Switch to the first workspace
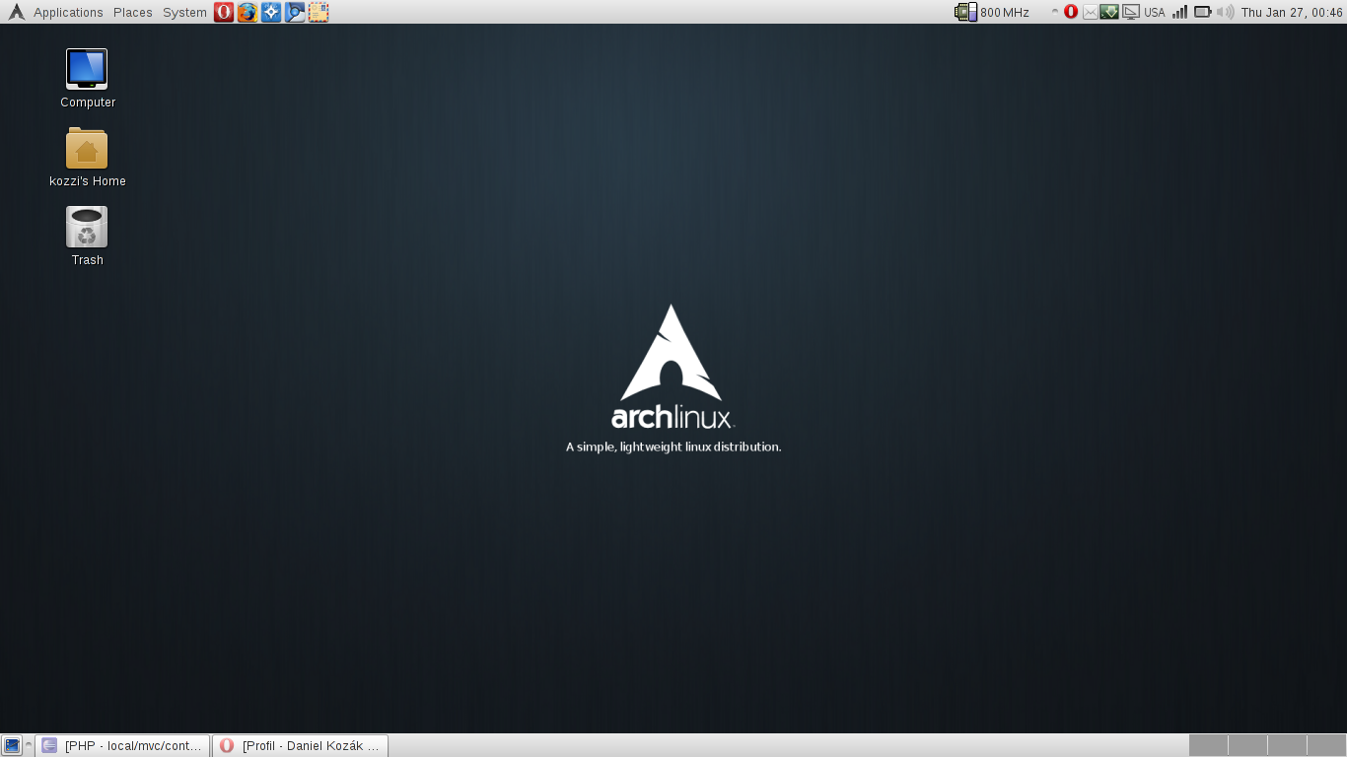 1208,745
